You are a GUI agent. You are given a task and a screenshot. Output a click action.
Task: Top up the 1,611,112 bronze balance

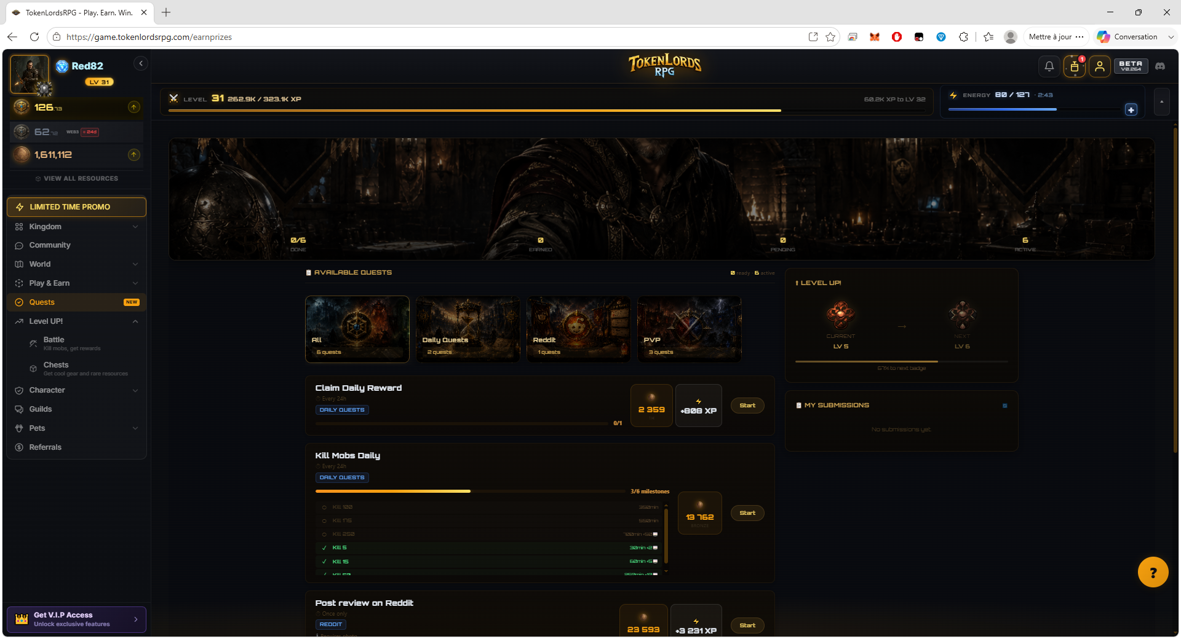[133, 154]
